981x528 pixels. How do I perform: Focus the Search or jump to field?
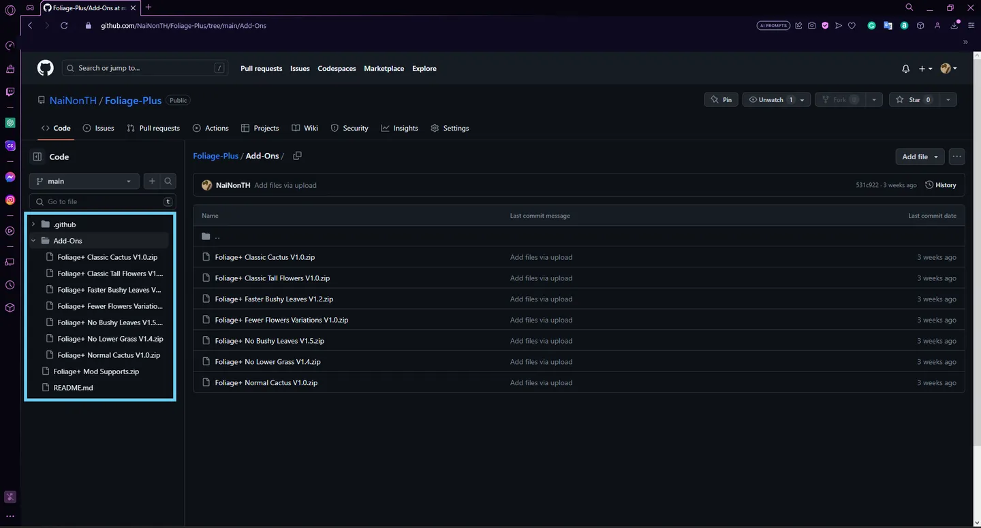(x=144, y=68)
